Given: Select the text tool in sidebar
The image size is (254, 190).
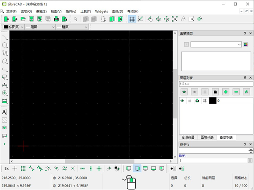Looking at the screenshot, I should tap(5, 112).
